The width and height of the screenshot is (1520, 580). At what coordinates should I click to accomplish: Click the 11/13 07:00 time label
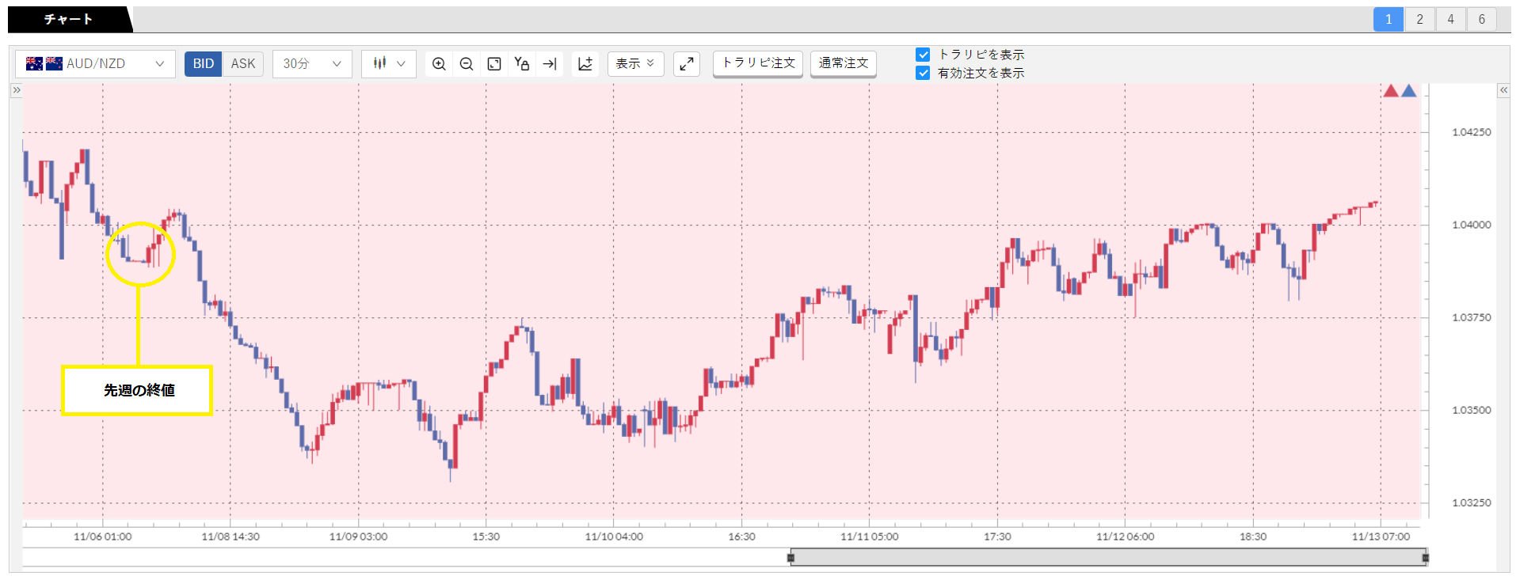coord(1381,536)
